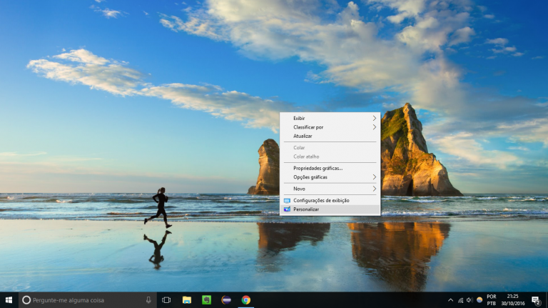Click the Cortana microphone icon
The image size is (548, 308).
pyautogui.click(x=148, y=300)
